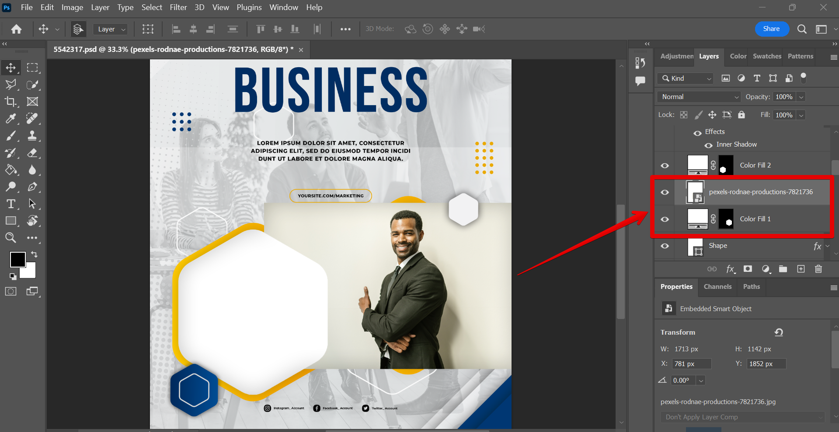Toggle visibility of Inner Shadow effect
Image resolution: width=839 pixels, height=432 pixels.
pos(708,145)
